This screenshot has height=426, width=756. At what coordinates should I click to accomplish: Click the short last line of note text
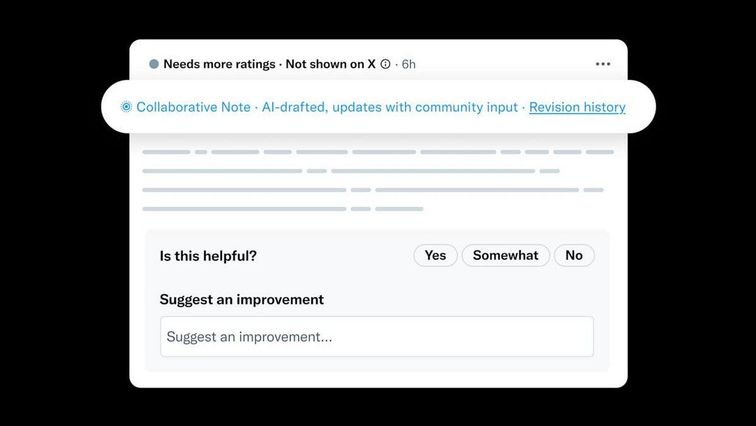pyautogui.click(x=282, y=209)
